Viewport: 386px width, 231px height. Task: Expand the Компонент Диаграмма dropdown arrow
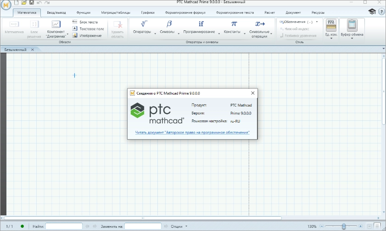tap(67, 34)
